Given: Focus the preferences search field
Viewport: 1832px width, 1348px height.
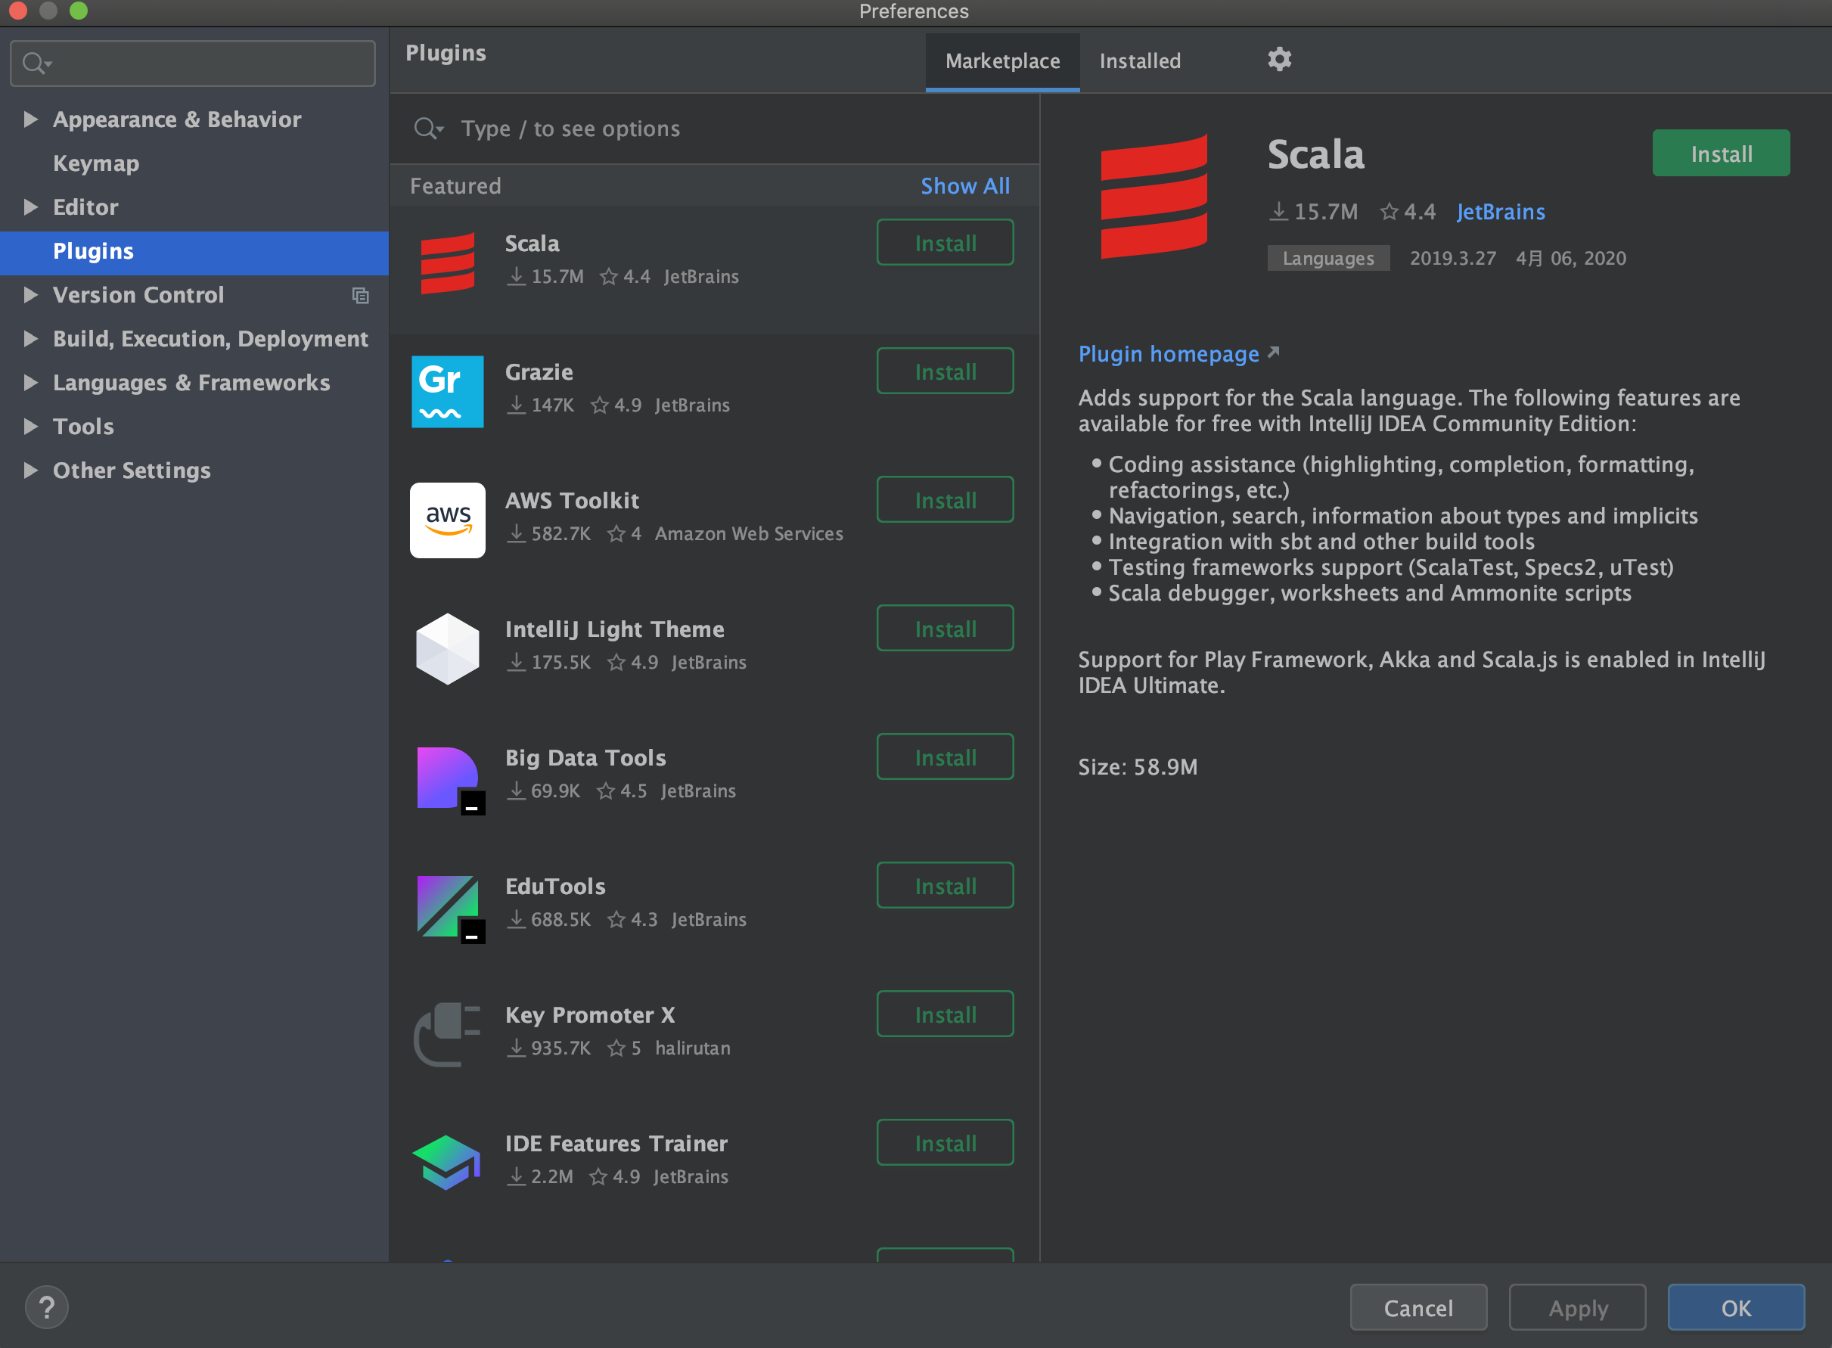Looking at the screenshot, I should 194,63.
